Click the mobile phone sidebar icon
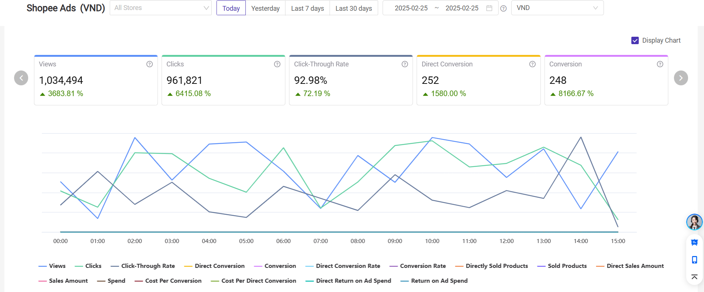Viewport: 704px width, 292px height. [x=694, y=260]
